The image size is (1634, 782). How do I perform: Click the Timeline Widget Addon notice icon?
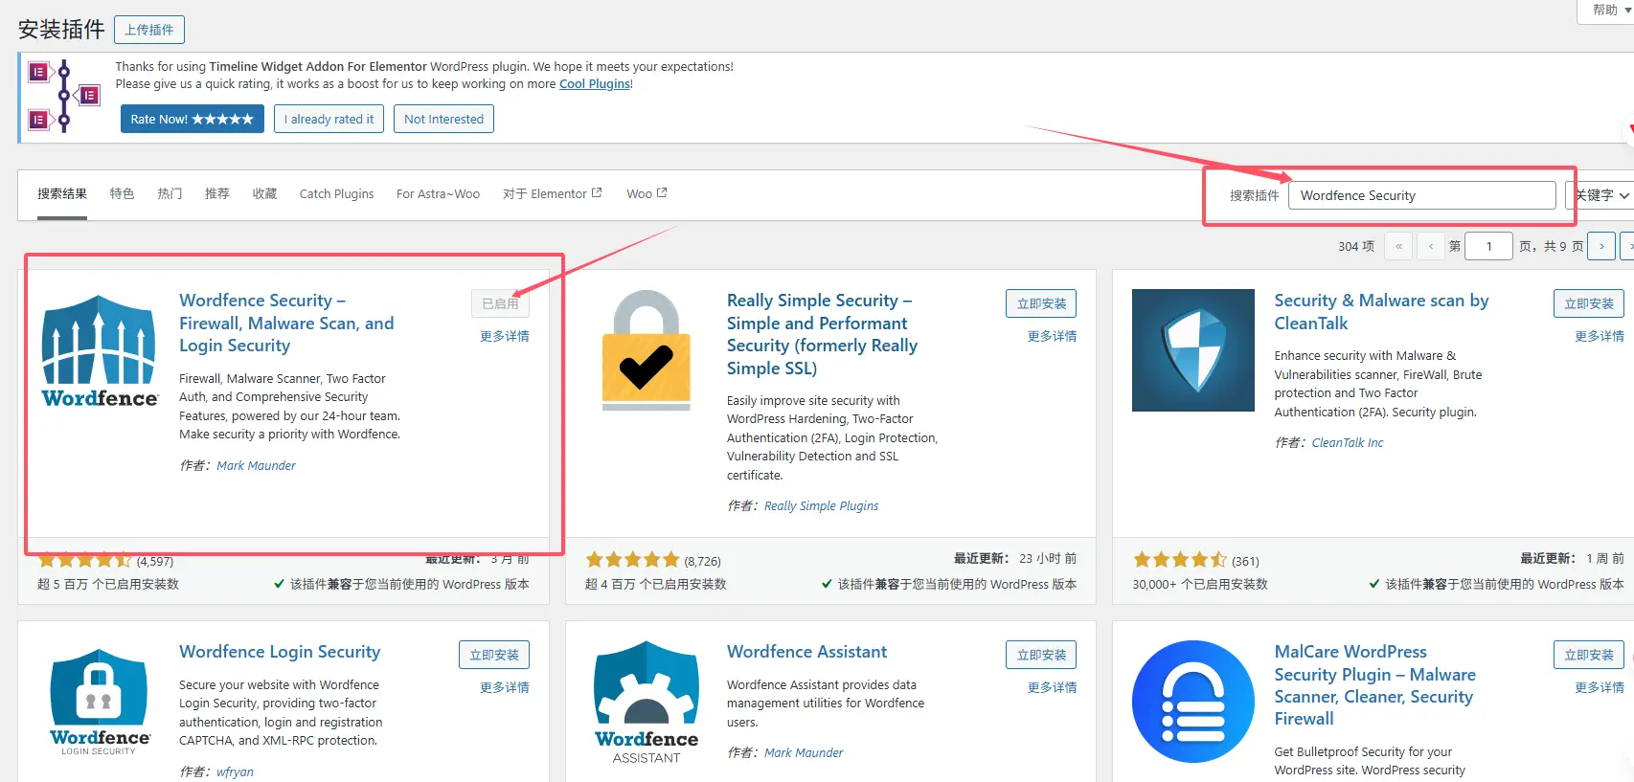coord(64,96)
